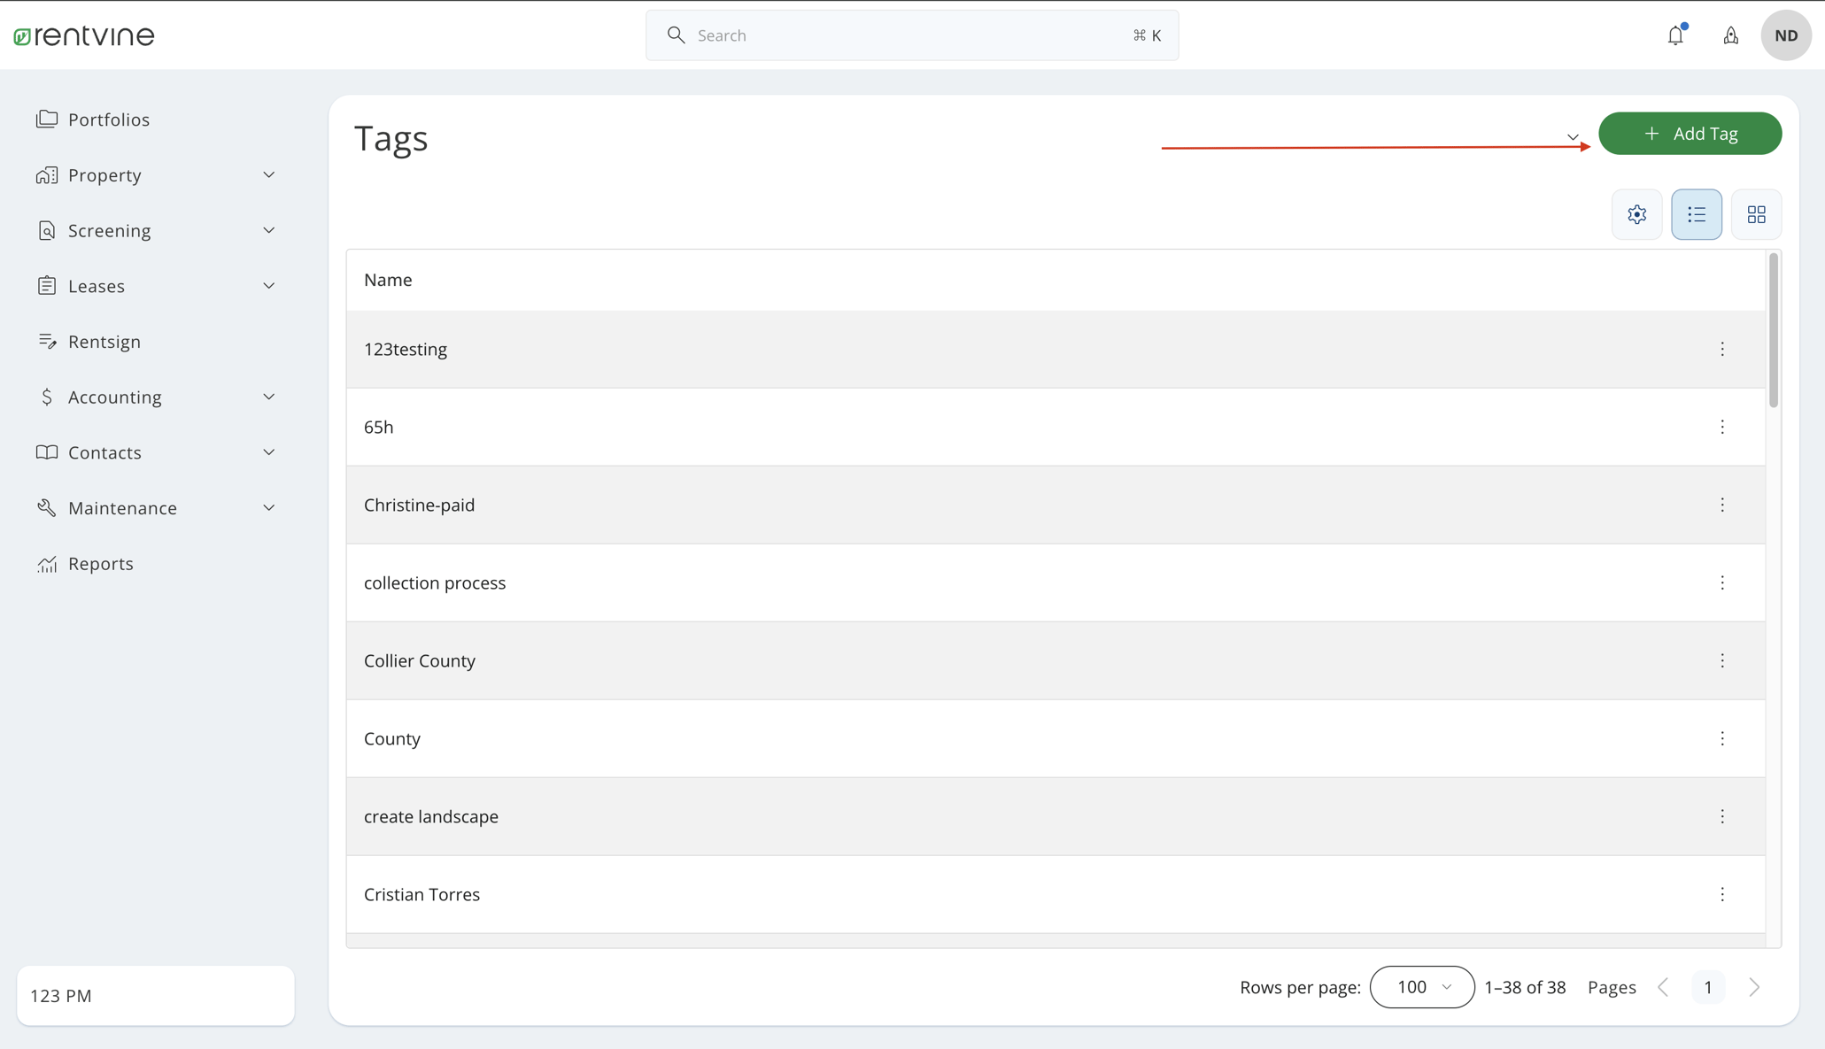The width and height of the screenshot is (1825, 1049).
Task: Open table settings with the gear icon
Action: click(x=1636, y=214)
